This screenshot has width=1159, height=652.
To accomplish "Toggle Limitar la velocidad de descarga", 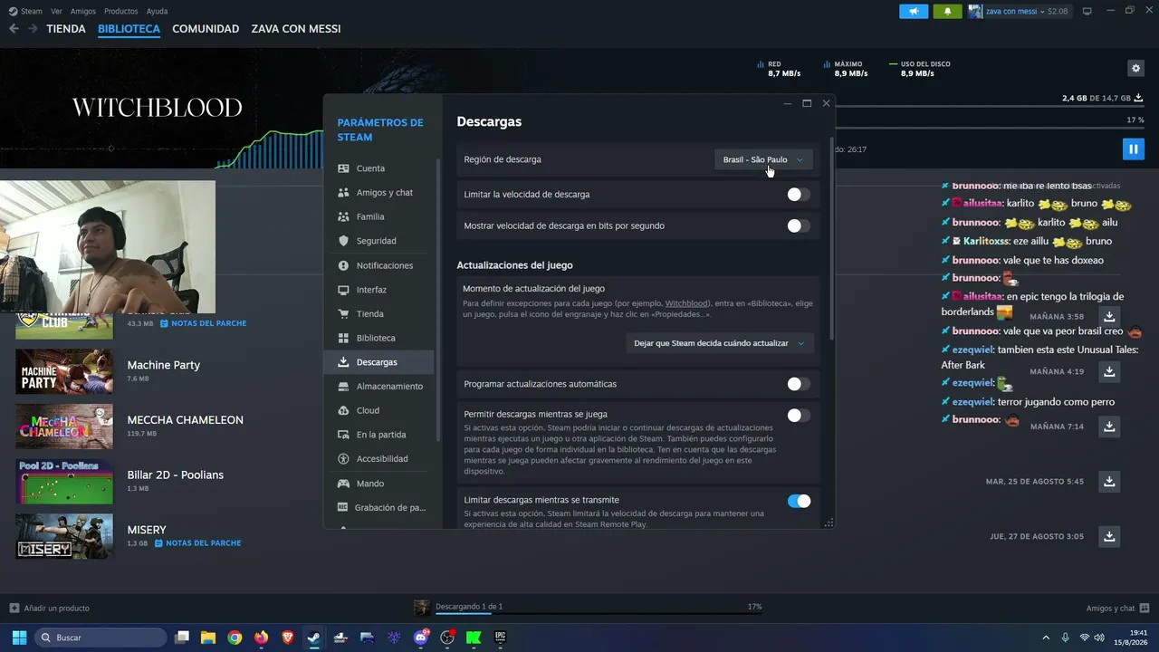I will pos(798,195).
